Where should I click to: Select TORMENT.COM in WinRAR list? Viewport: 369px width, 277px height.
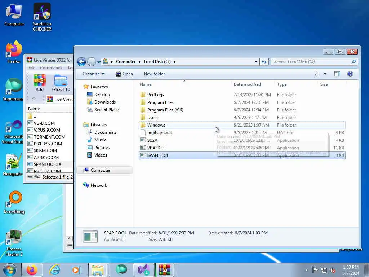coord(49,137)
